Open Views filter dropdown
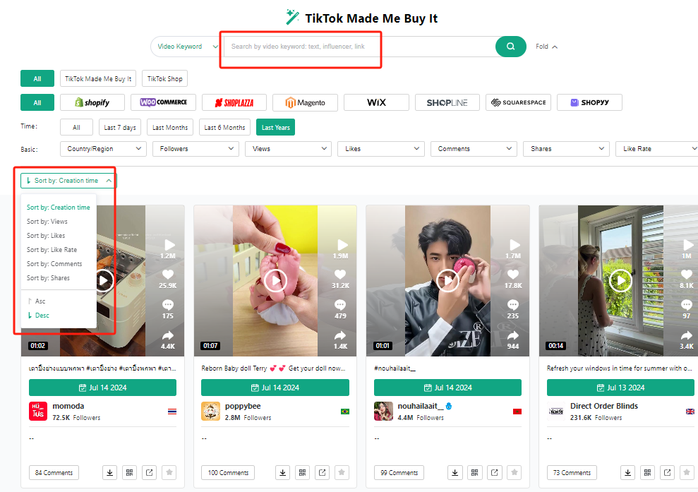698x492 pixels. tap(288, 149)
